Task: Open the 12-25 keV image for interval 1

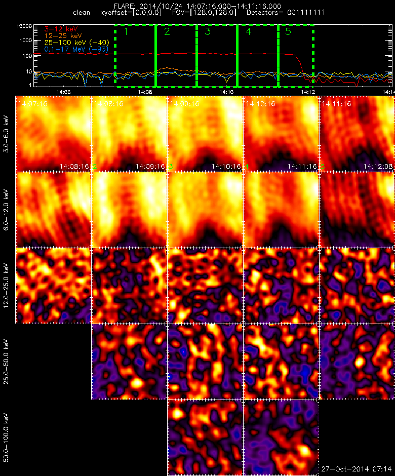Action: [x=54, y=286]
